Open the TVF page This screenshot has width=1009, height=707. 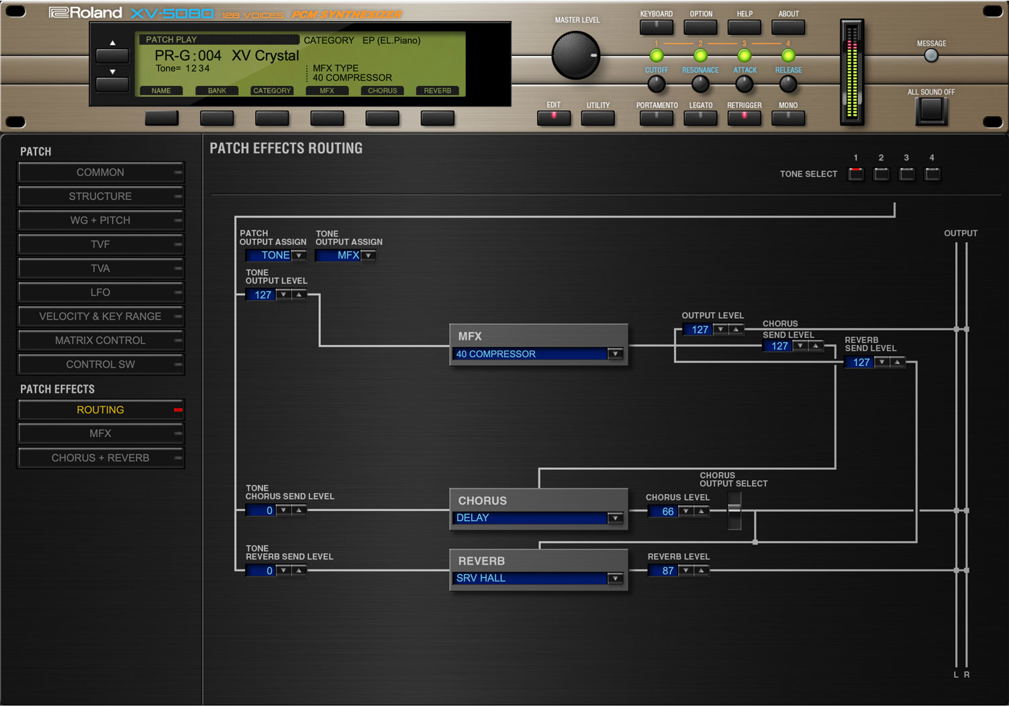pyautogui.click(x=101, y=244)
